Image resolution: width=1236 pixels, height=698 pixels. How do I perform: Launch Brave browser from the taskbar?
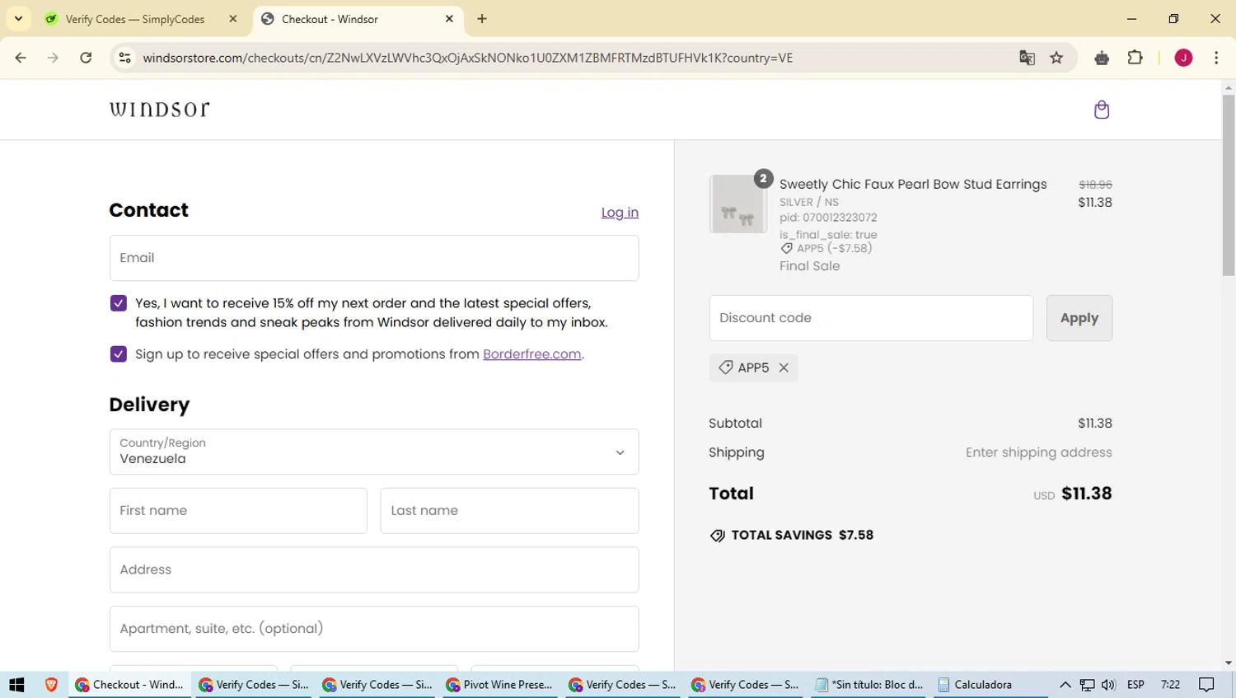pos(51,685)
